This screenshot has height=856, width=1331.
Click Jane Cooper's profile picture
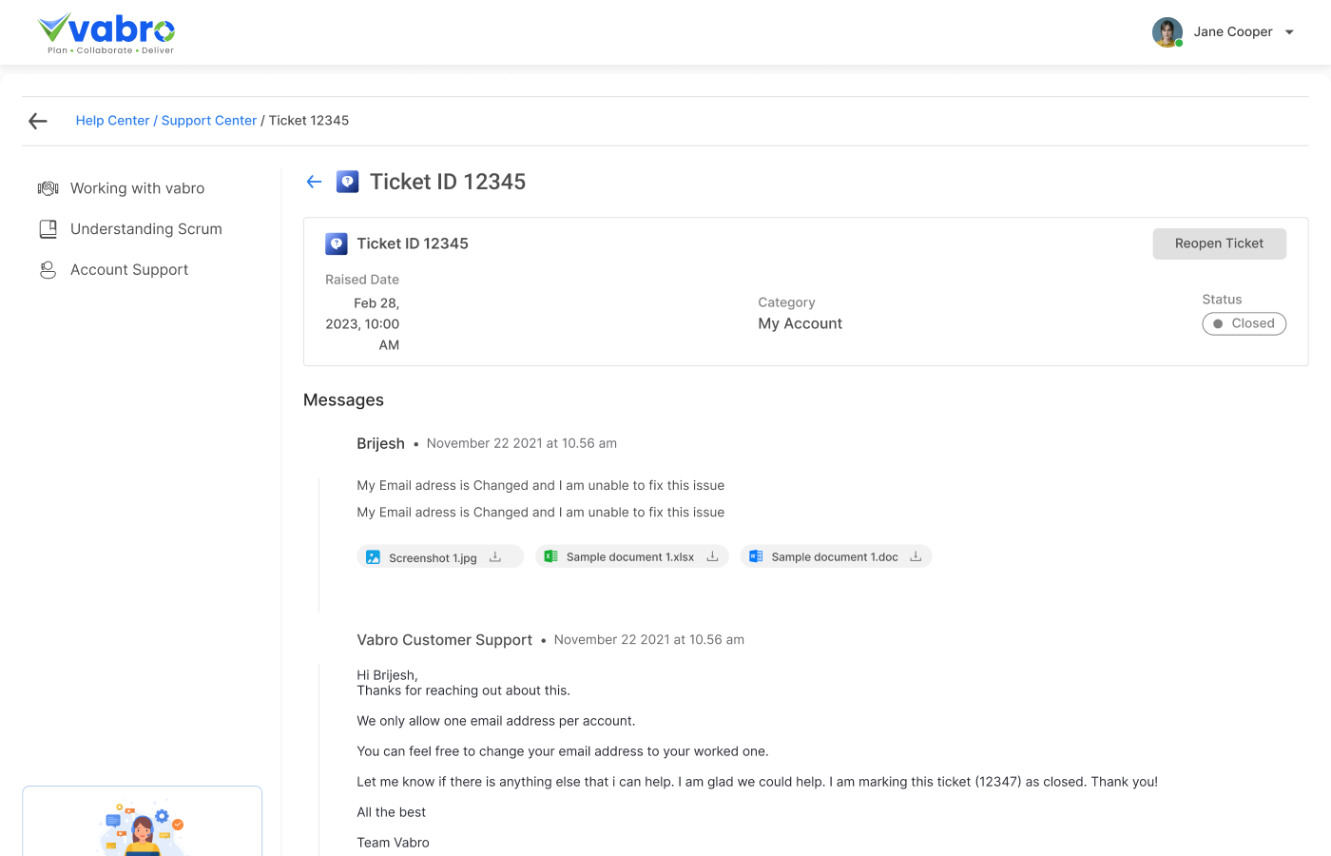coord(1167,31)
